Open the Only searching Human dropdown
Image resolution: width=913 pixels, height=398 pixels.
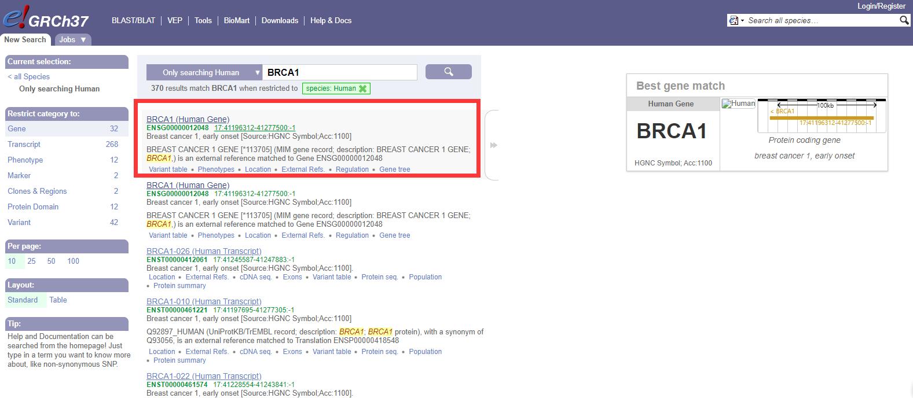tap(204, 72)
